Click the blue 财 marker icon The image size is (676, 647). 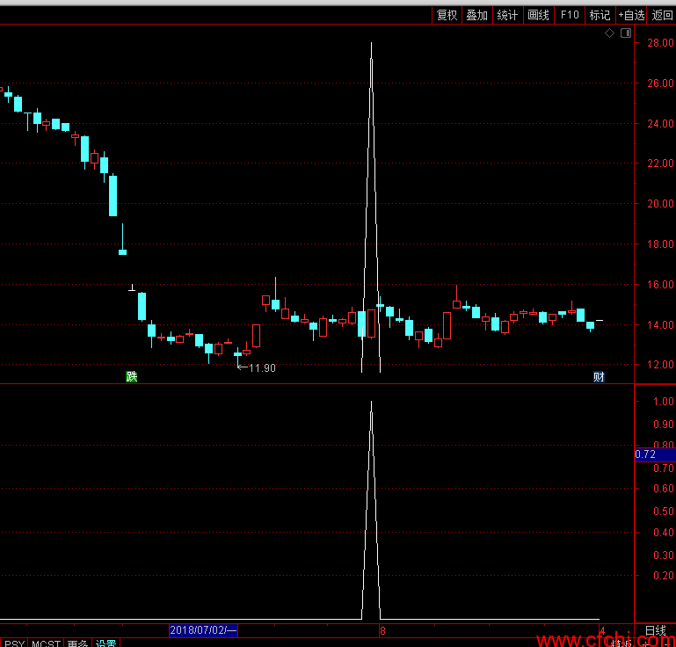tap(599, 377)
